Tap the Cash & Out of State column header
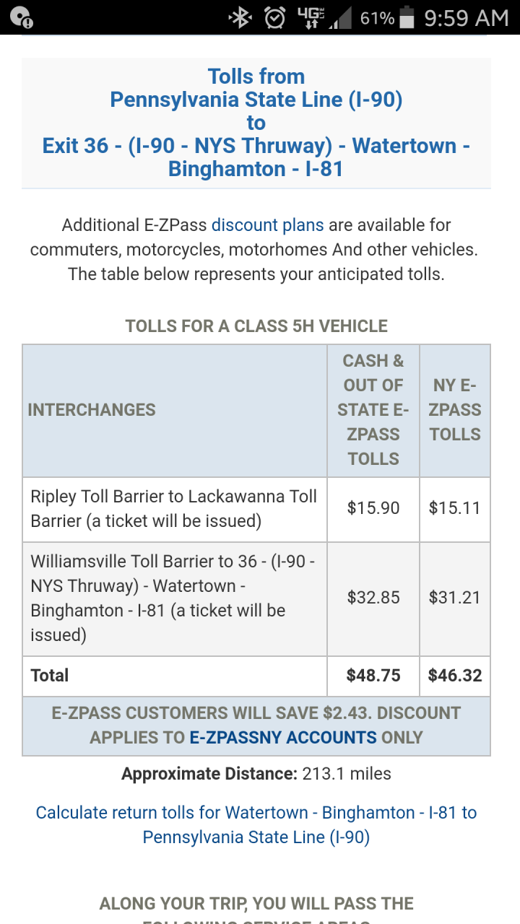The width and height of the screenshot is (520, 924). coord(373,409)
